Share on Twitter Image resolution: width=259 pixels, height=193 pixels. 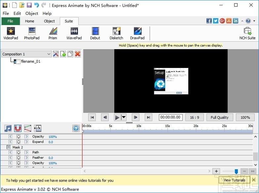pyautogui.click(x=215, y=21)
